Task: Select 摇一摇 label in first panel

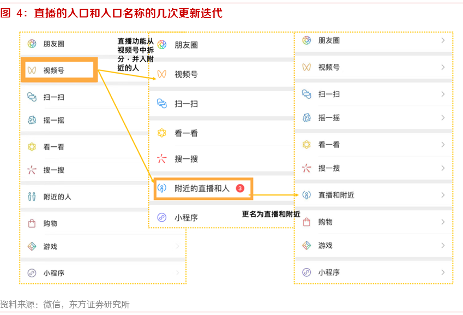Action: click(54, 120)
